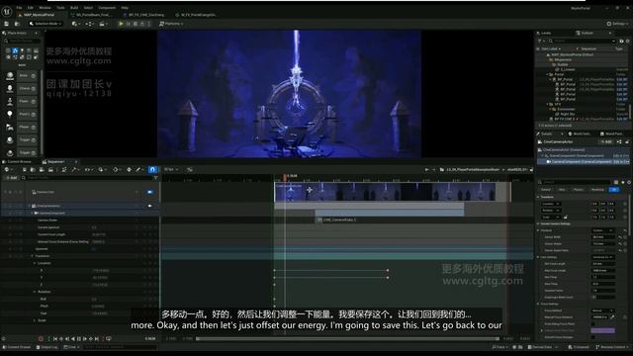This screenshot has width=633, height=356.
Task: Open the Platforms dropdown
Action: point(171,24)
